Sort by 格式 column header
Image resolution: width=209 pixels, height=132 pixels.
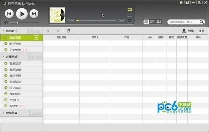point(171,37)
